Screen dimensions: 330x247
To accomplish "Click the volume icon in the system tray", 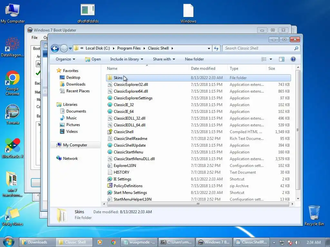I will point(297,242).
